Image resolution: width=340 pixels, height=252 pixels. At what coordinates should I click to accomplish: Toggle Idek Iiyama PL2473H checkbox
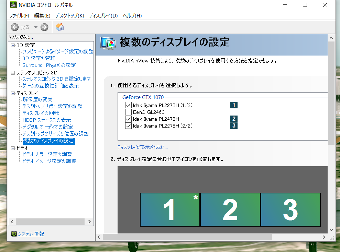128,119
